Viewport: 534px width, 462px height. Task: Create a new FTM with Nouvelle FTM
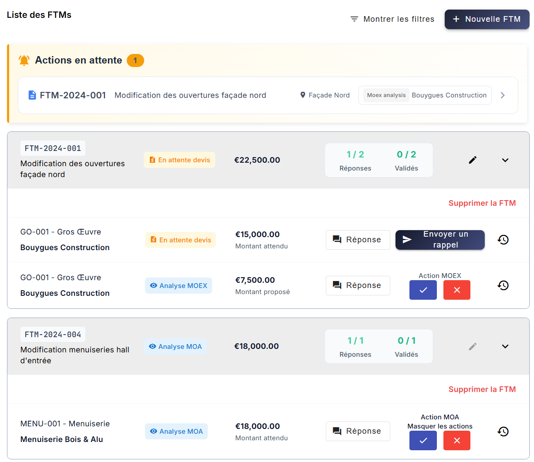point(487,19)
